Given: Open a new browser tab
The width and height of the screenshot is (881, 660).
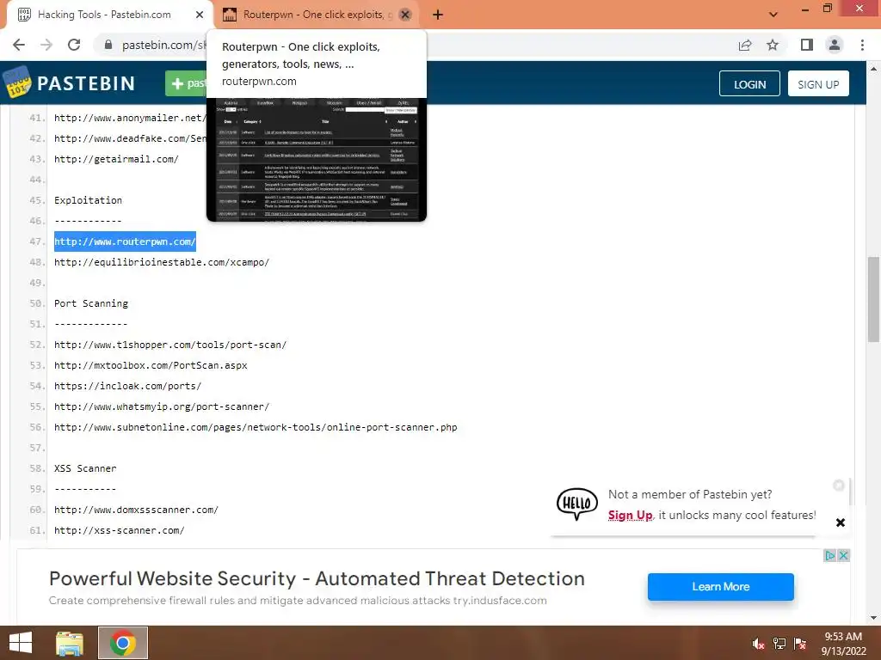Looking at the screenshot, I should pos(438,15).
